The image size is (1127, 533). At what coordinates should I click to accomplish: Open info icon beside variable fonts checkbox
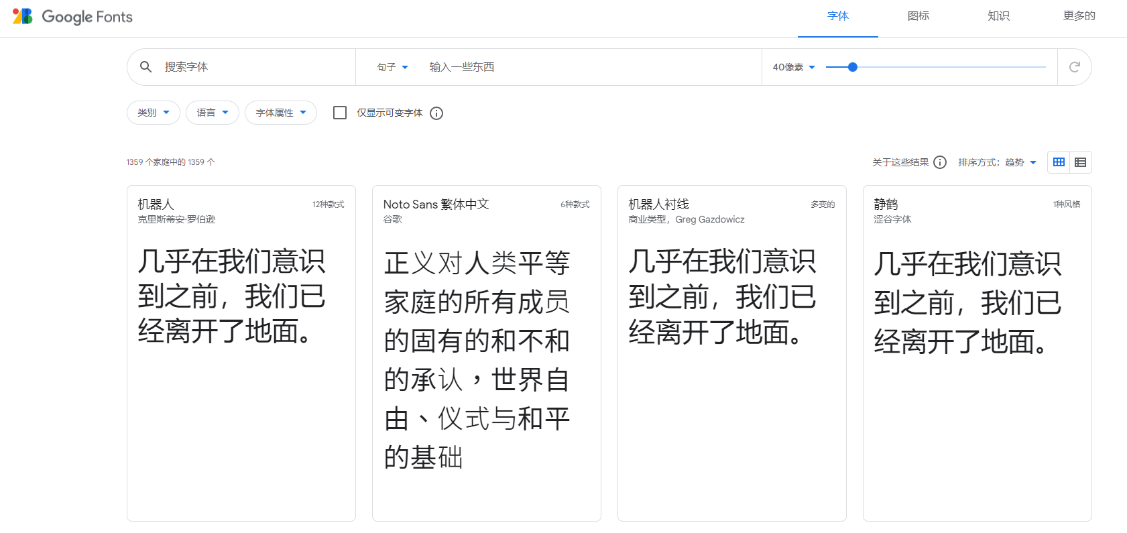pyautogui.click(x=436, y=113)
